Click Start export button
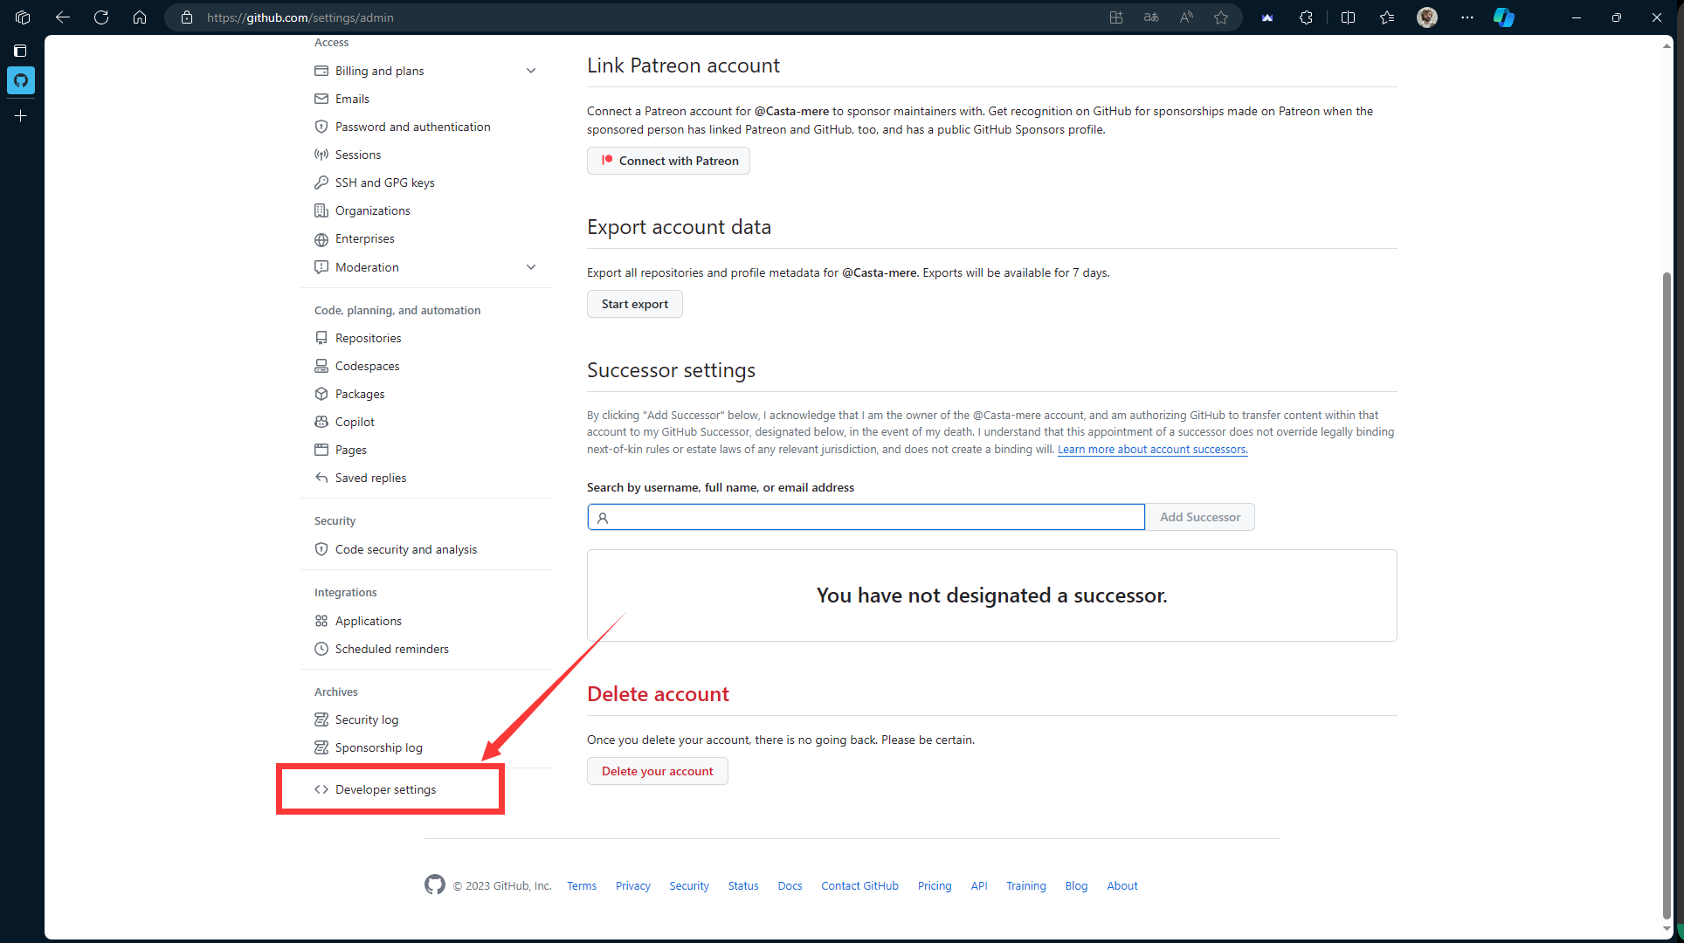Image resolution: width=1684 pixels, height=943 pixels. click(x=634, y=304)
